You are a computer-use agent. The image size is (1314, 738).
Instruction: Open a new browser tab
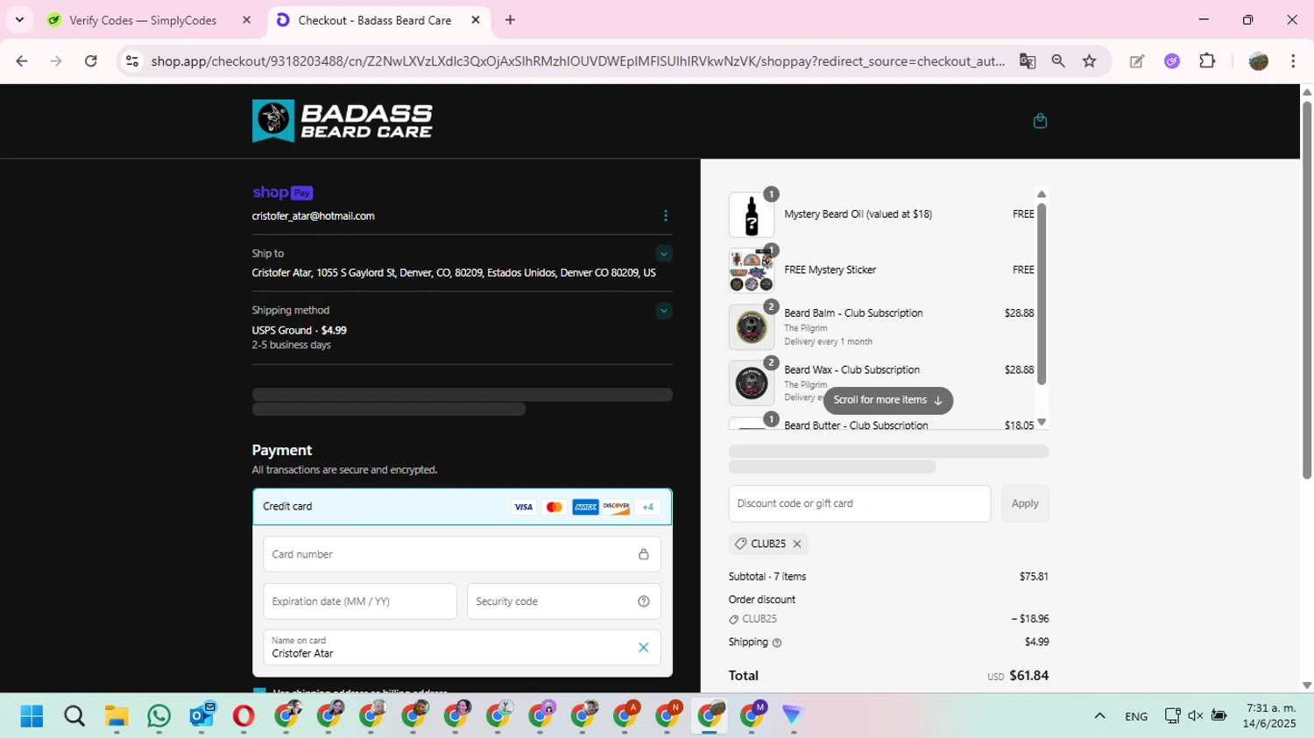click(x=510, y=20)
